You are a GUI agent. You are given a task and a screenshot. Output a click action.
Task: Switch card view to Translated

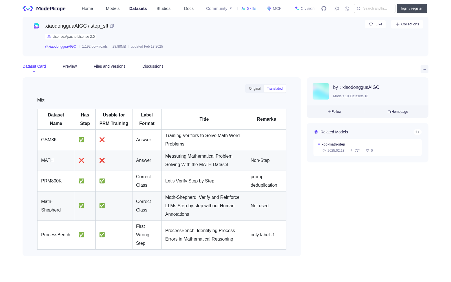click(x=275, y=89)
